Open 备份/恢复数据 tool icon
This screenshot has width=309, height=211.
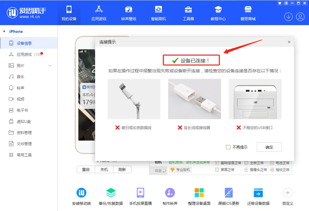pos(111,193)
